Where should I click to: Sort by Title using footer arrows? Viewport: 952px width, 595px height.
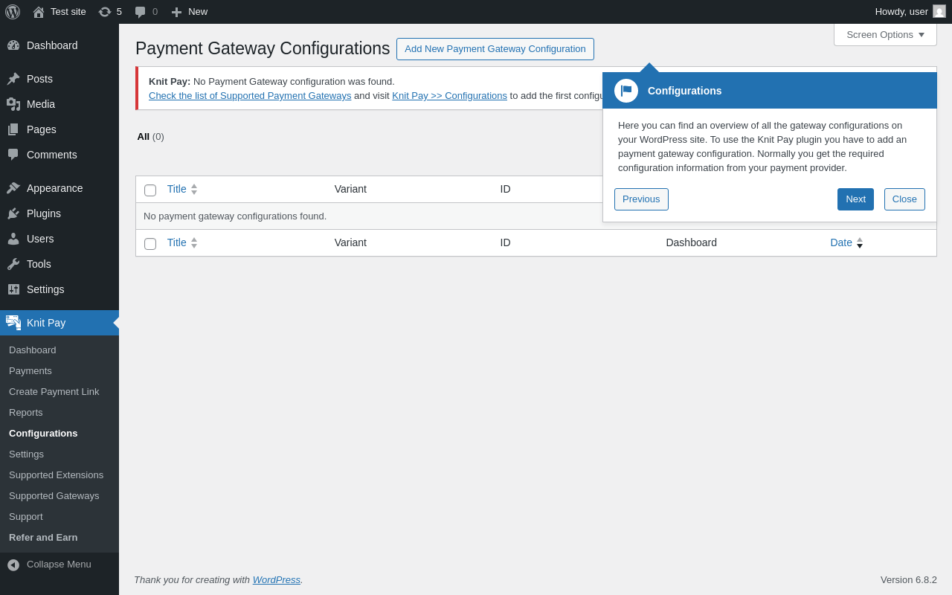[x=194, y=243]
